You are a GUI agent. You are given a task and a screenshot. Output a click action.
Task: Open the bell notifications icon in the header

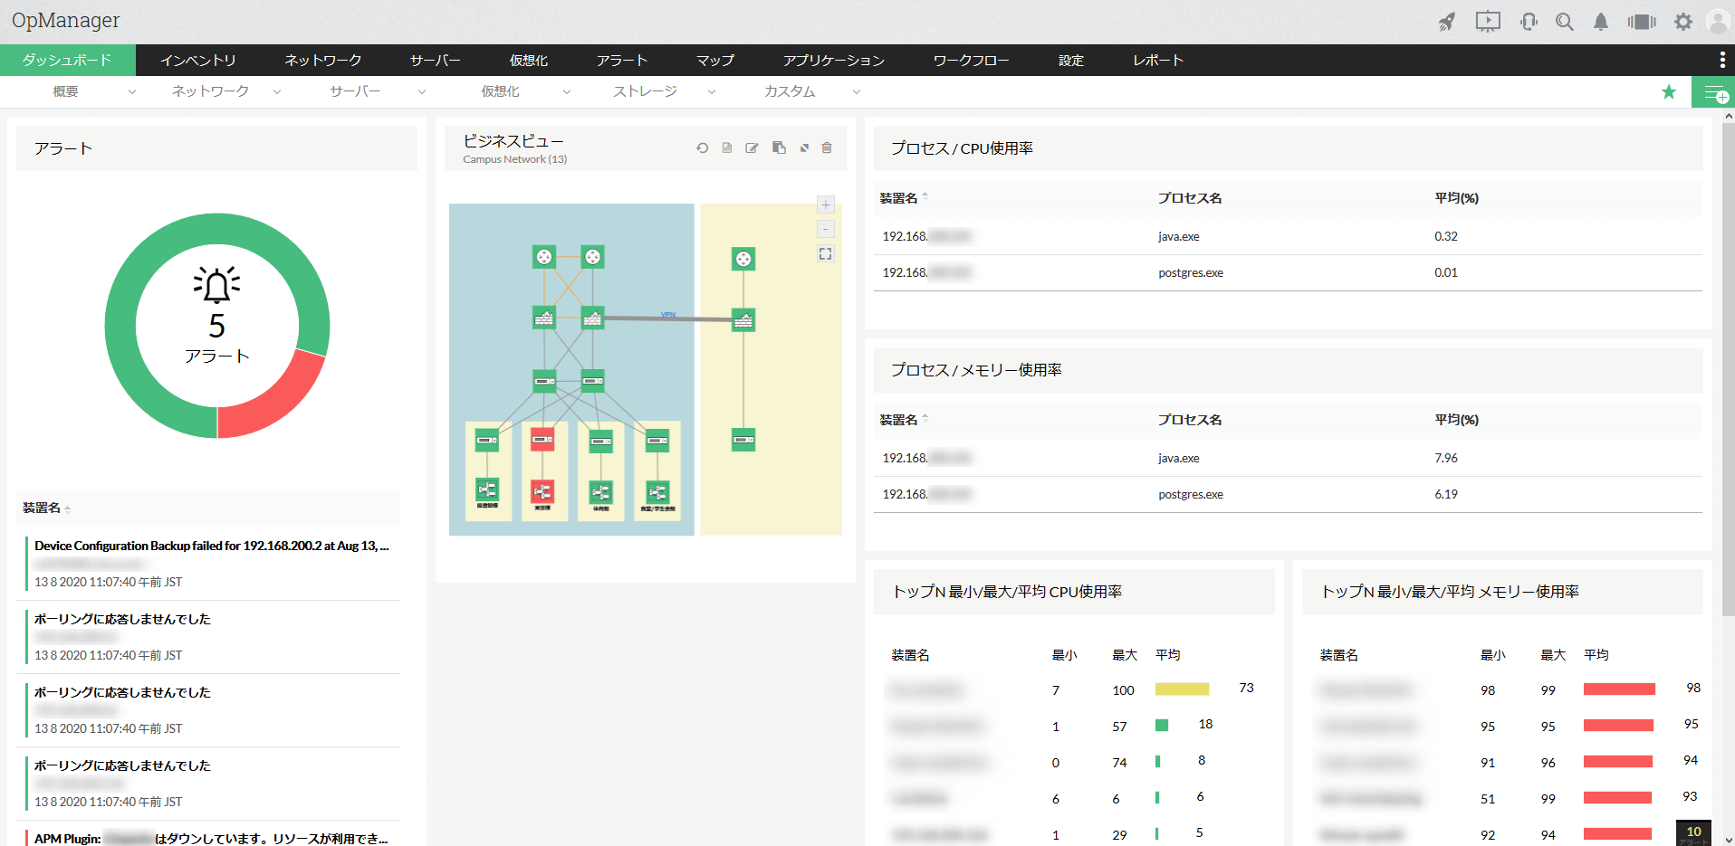[1601, 22]
